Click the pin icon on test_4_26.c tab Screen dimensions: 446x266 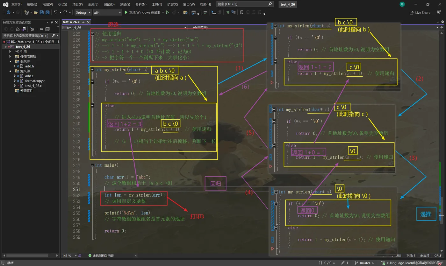tap(83, 22)
